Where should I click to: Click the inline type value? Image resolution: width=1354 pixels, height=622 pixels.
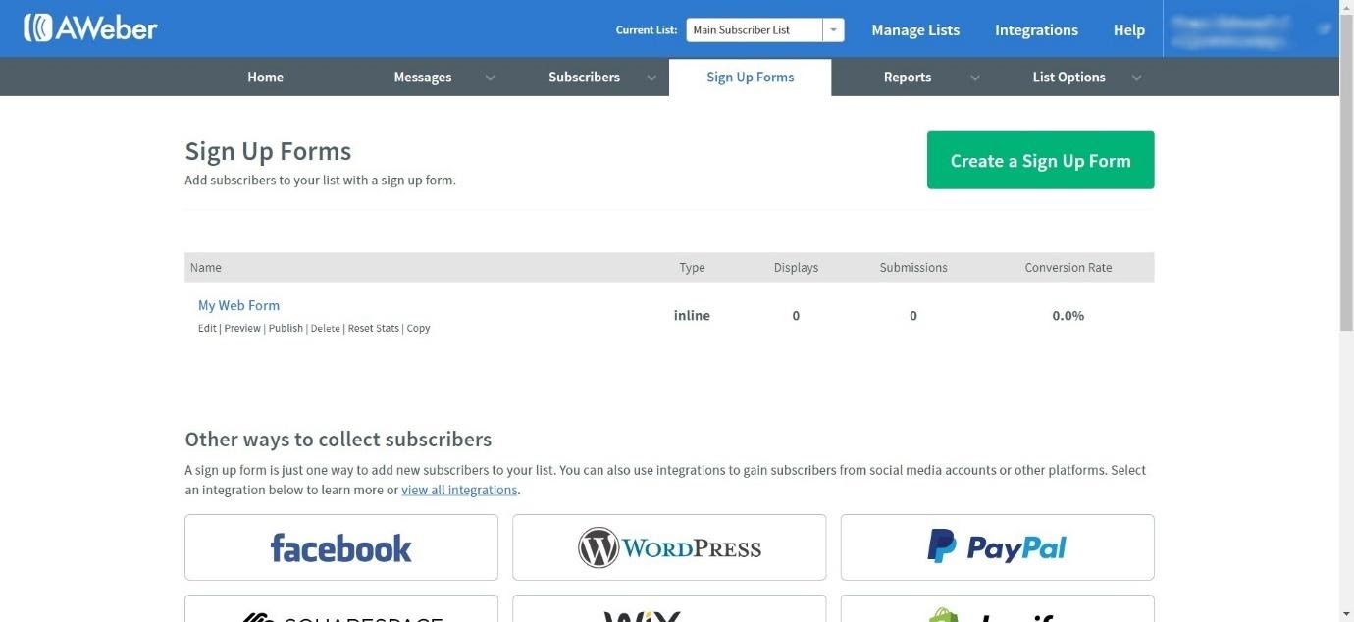(x=692, y=315)
